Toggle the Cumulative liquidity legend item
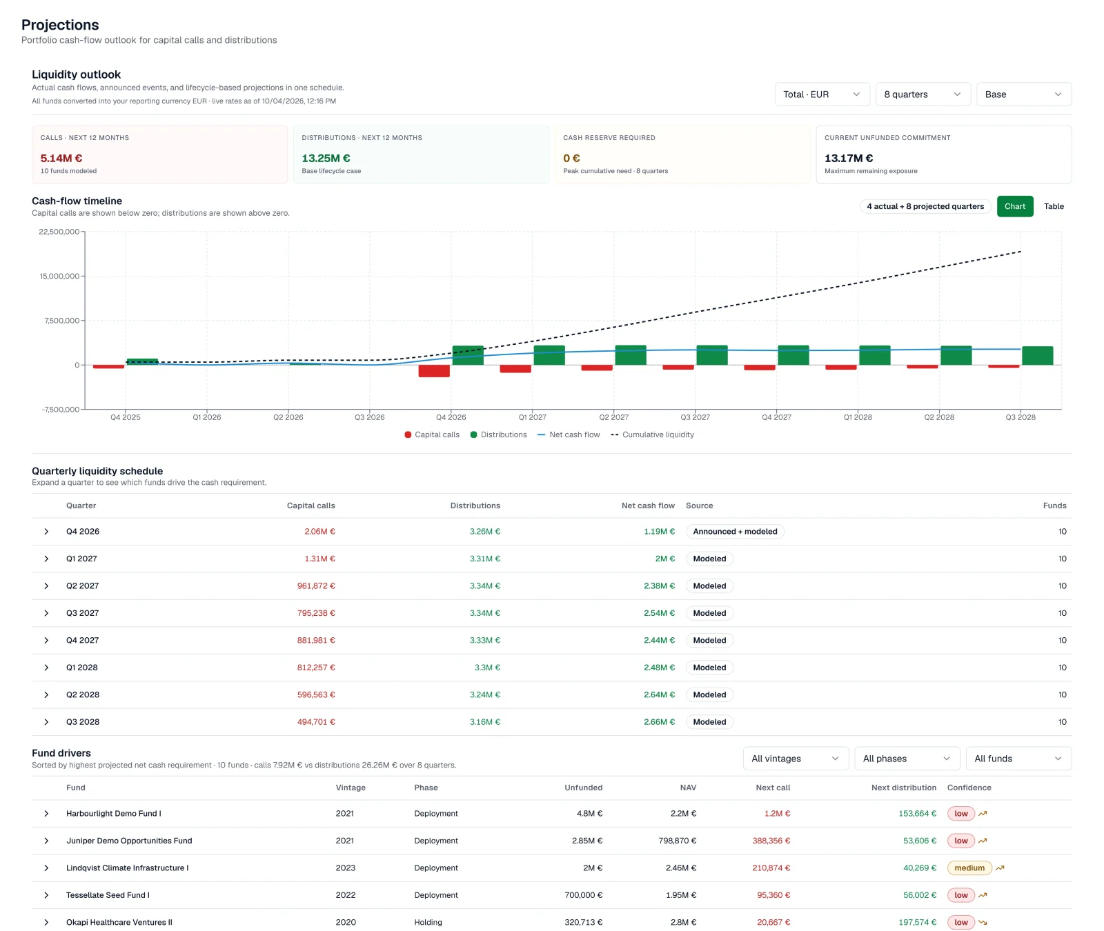The height and width of the screenshot is (931, 1104). pyautogui.click(x=653, y=435)
